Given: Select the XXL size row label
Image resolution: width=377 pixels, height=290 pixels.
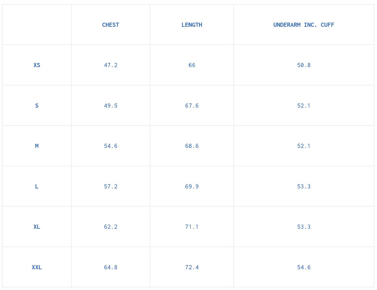Looking at the screenshot, I should pos(37,267).
